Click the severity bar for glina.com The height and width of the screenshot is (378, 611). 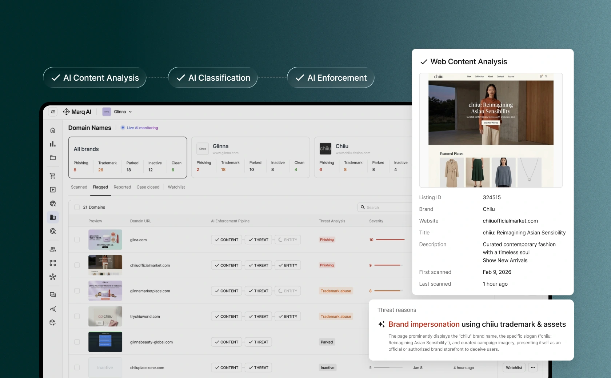pyautogui.click(x=390, y=240)
